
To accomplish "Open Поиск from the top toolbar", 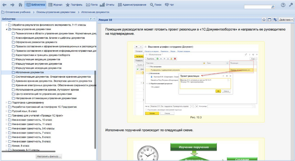I will (156, 5).
